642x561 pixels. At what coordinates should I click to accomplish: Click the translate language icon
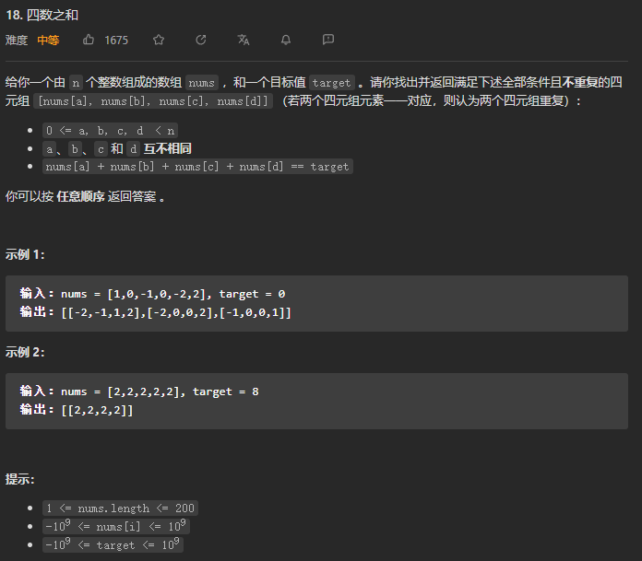click(x=244, y=40)
